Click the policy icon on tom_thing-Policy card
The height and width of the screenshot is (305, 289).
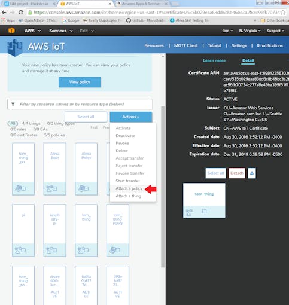(x=112, y=250)
